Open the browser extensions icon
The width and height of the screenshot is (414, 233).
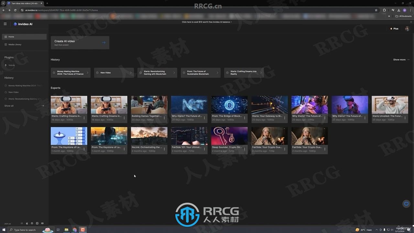point(384,10)
